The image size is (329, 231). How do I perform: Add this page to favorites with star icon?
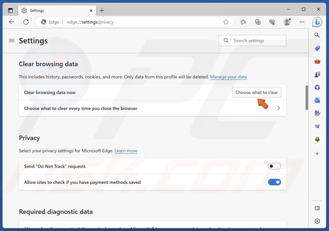pos(226,22)
